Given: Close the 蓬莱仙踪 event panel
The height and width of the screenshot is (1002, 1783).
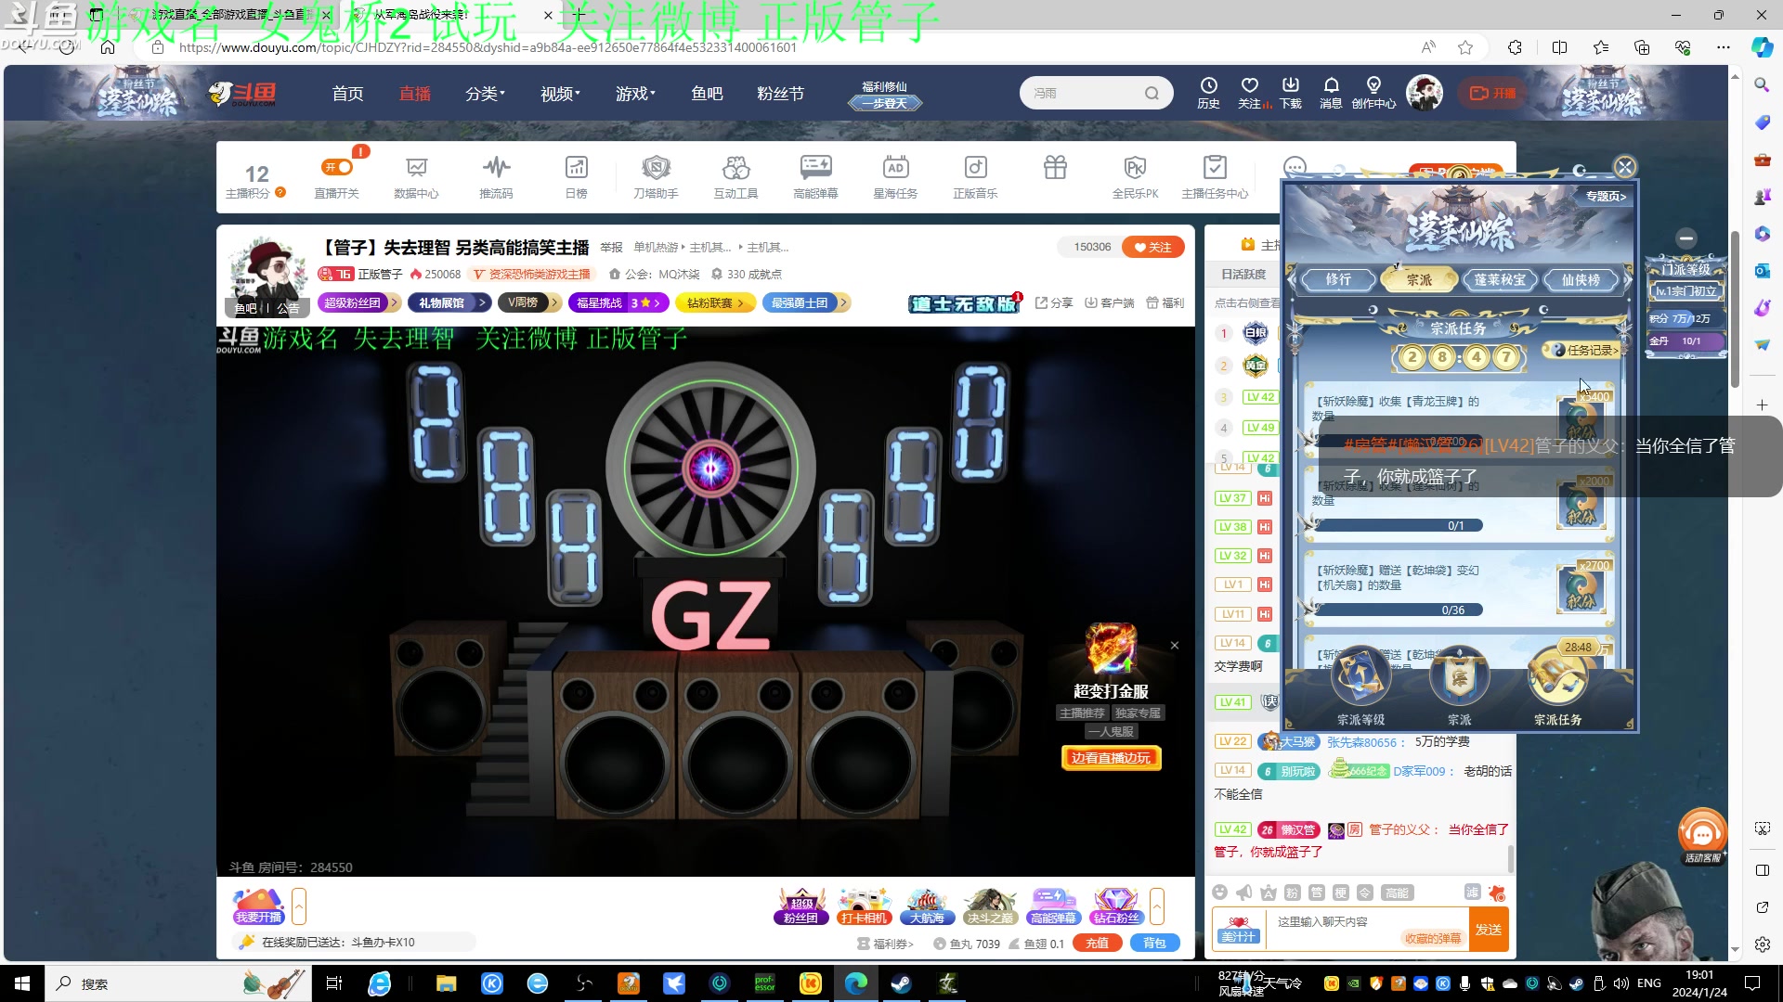Looking at the screenshot, I should (1624, 167).
